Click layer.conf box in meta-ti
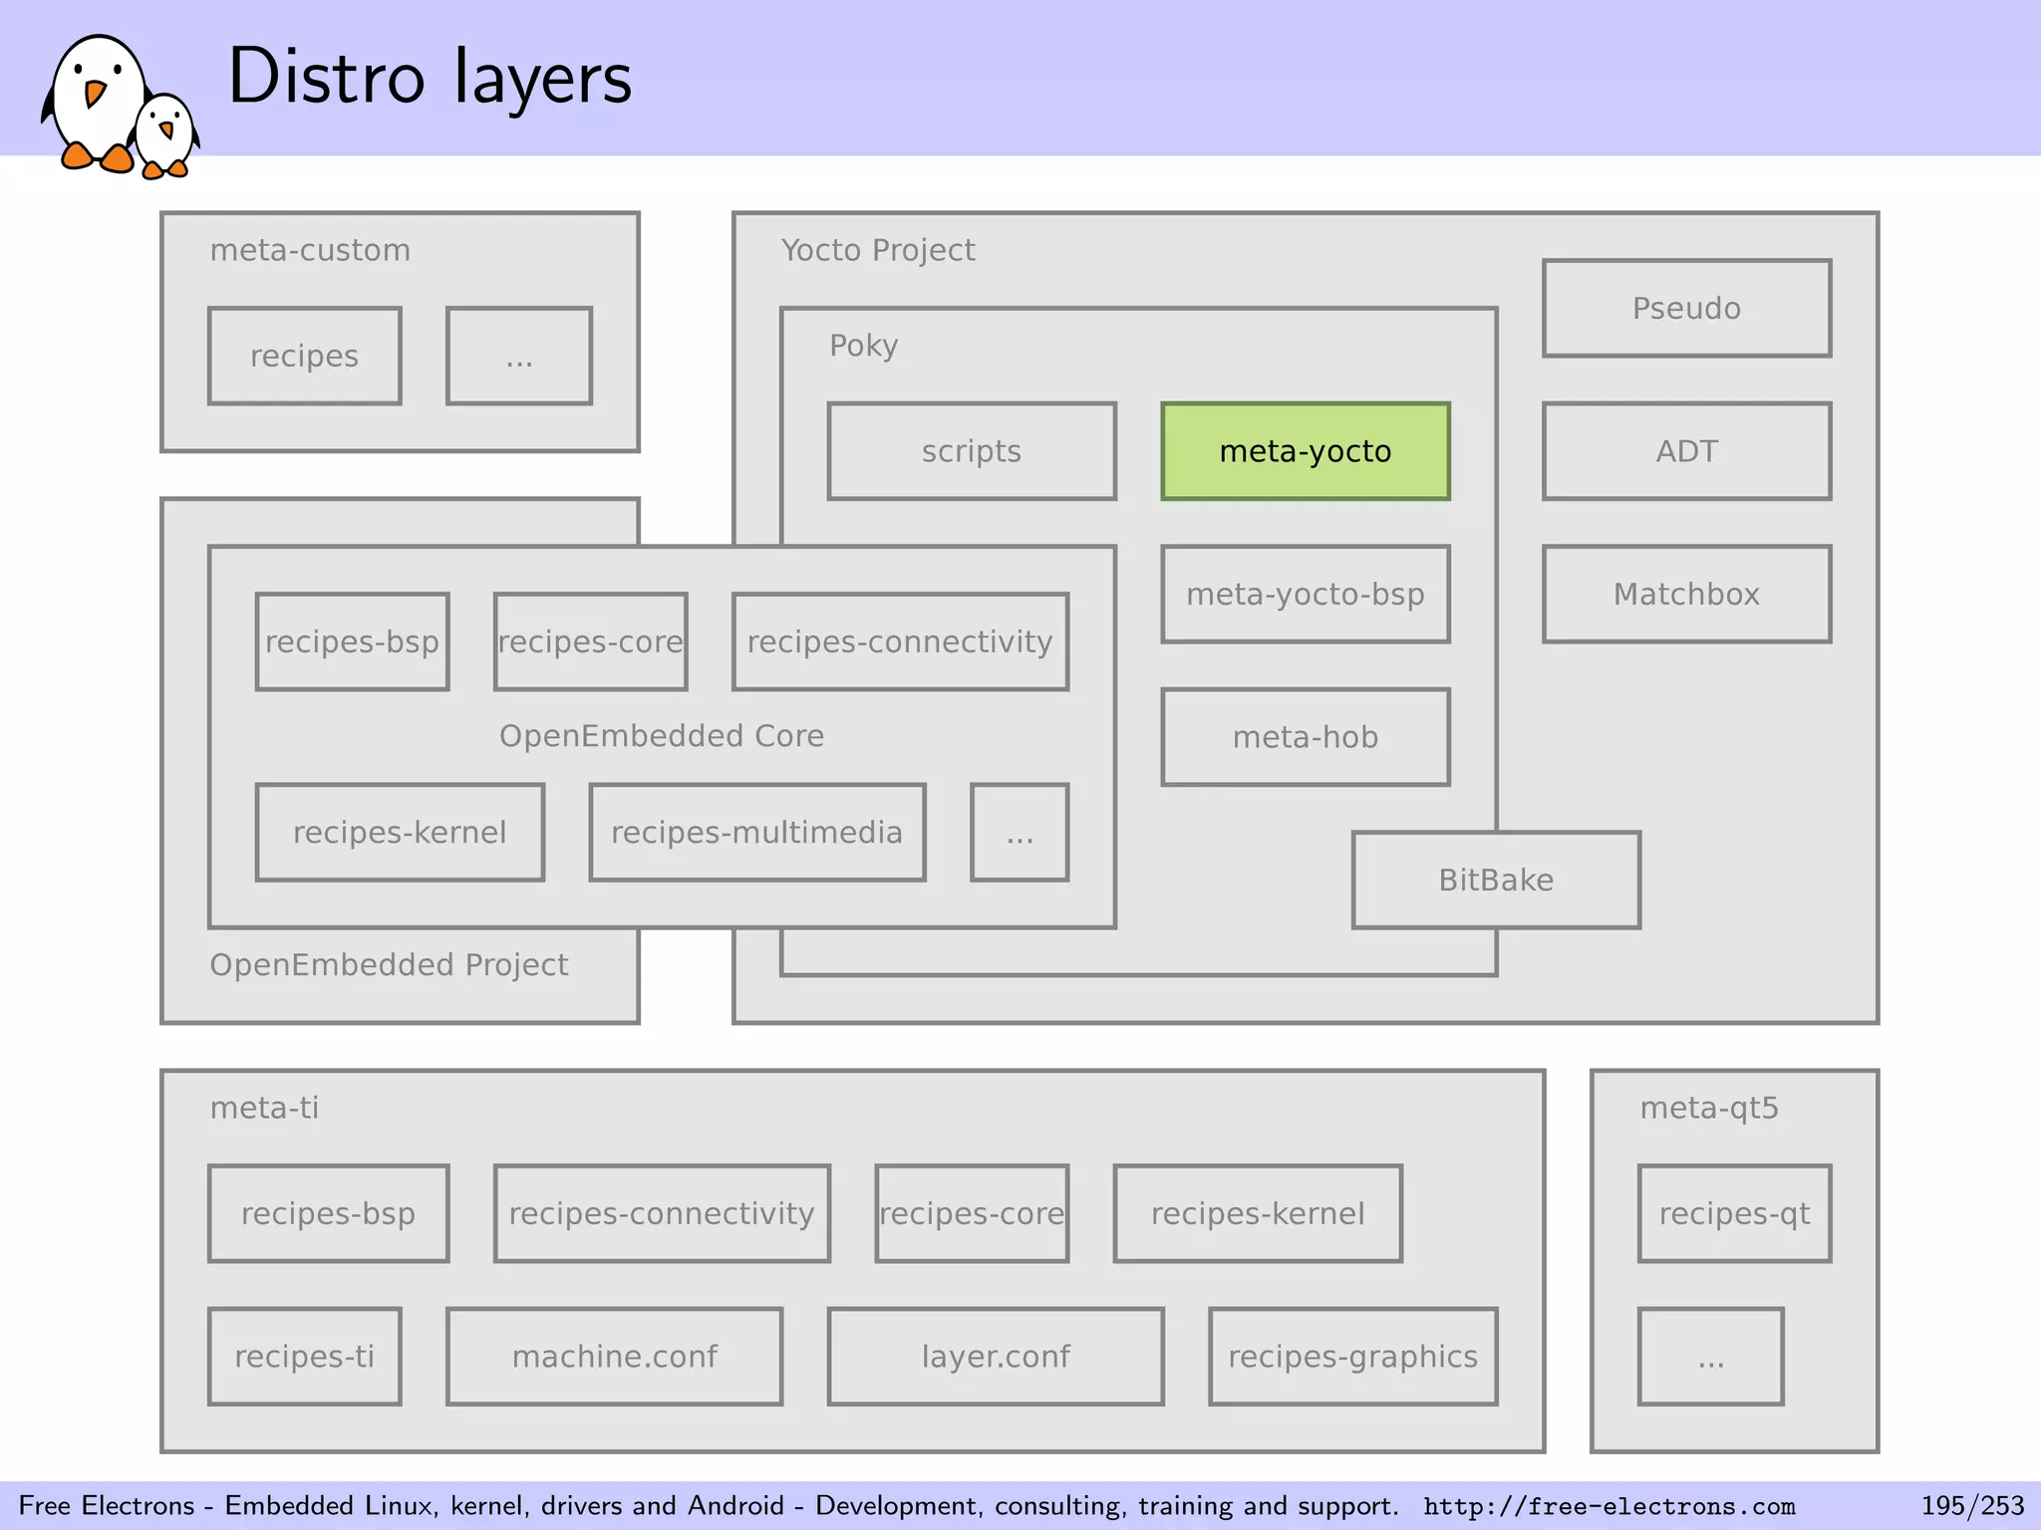Screen dimensions: 2041x1530 [x=996, y=1357]
